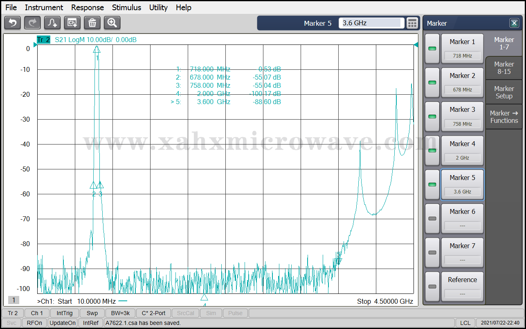Screen dimensions: 526x329
Task: Open the Stimulus menu
Action: click(x=126, y=7)
